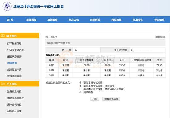Click the 会计 column header
This screenshot has width=170, height=118.
point(122,60)
